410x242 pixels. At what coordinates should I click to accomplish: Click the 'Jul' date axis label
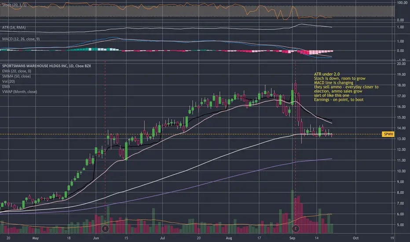[x=162, y=238]
